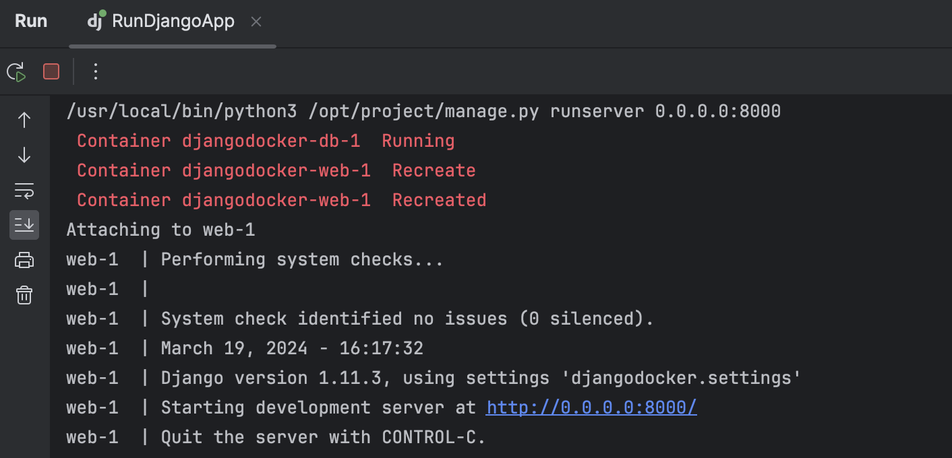Stop the running Django server
Viewport: 952px width, 458px height.
pos(51,71)
